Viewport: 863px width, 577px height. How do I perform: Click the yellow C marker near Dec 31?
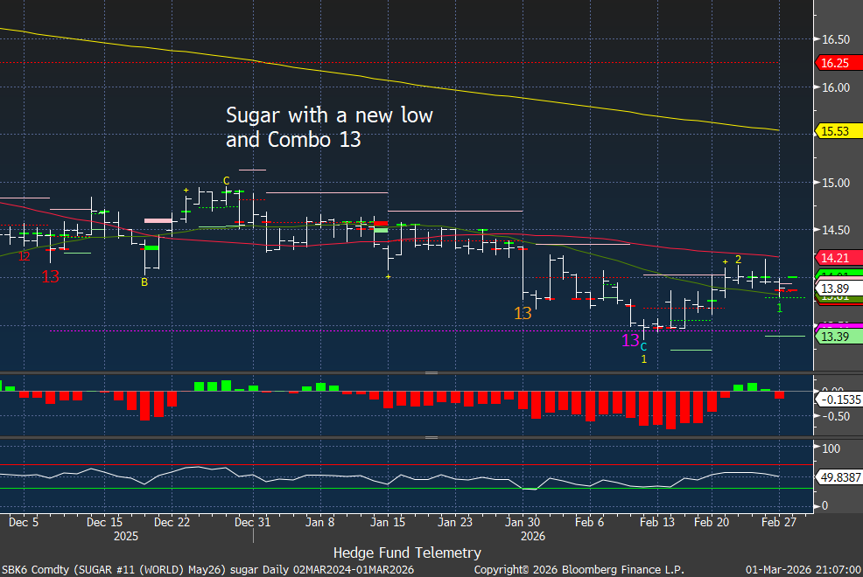tap(226, 181)
